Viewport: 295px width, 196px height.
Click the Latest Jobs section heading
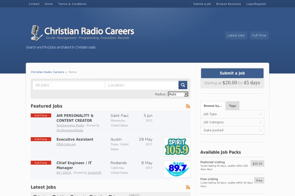[43, 187]
